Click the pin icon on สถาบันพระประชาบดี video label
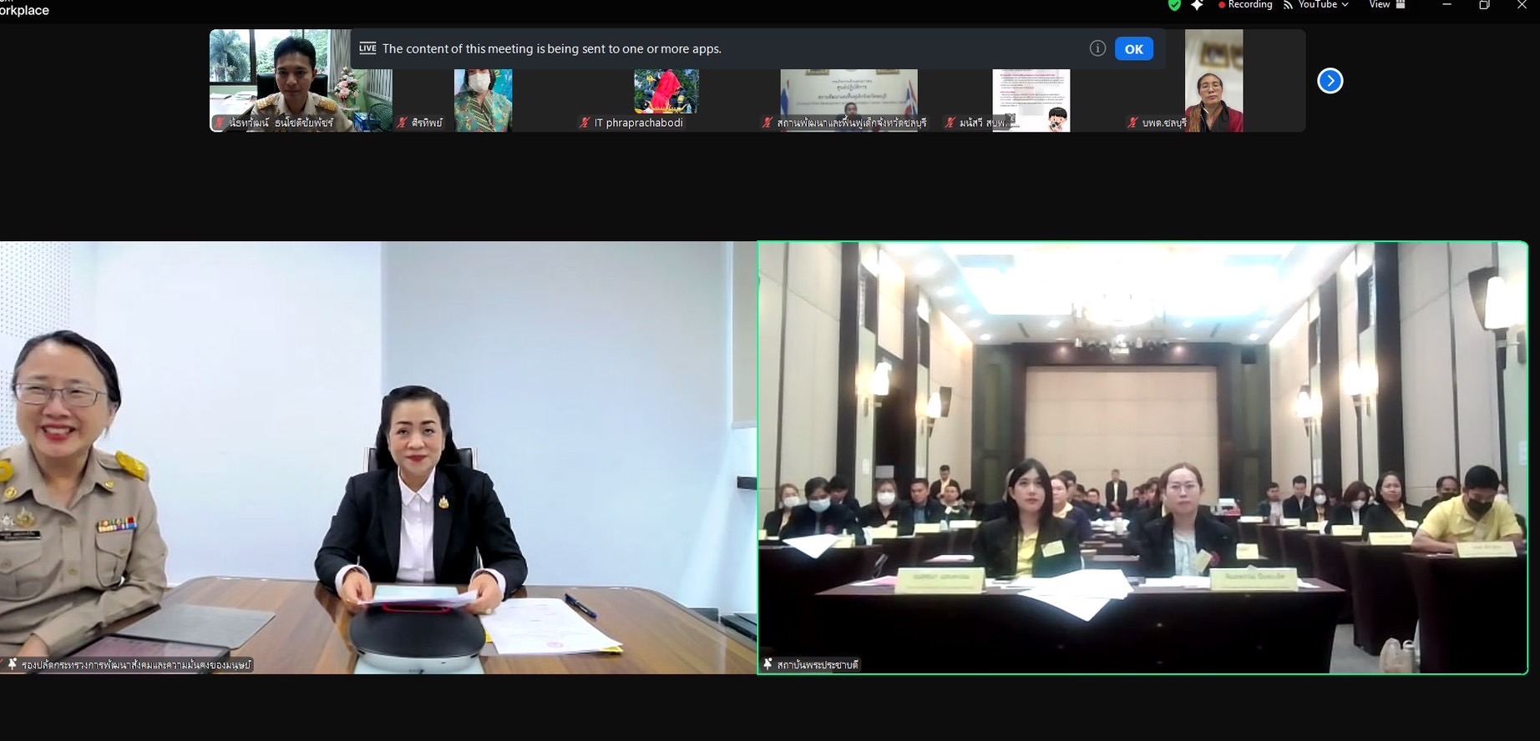1540x741 pixels. (767, 664)
